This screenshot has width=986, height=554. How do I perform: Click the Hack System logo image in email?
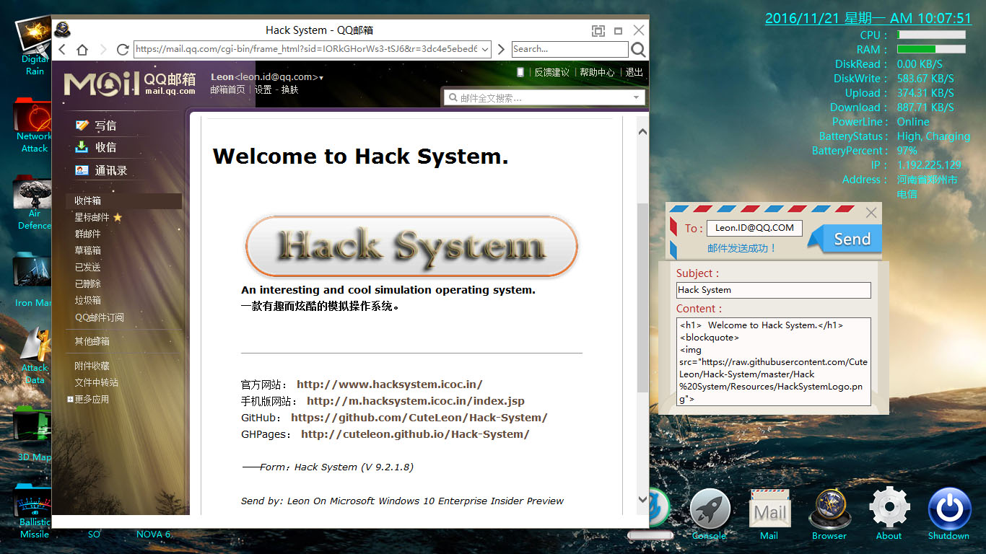click(x=411, y=247)
